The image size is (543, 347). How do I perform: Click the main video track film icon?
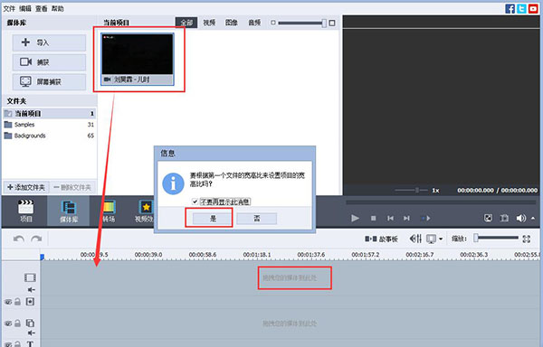coord(30,277)
